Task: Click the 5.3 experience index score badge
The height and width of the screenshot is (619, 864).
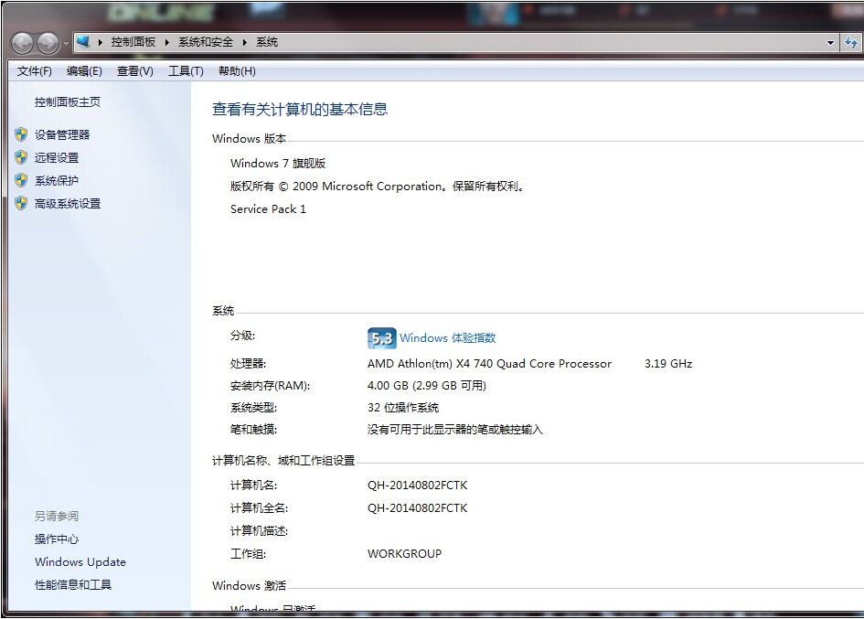Action: point(381,338)
